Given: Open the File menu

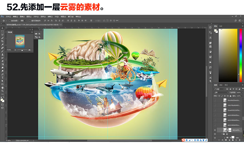Looking at the screenshot, I should [x=8, y=16].
